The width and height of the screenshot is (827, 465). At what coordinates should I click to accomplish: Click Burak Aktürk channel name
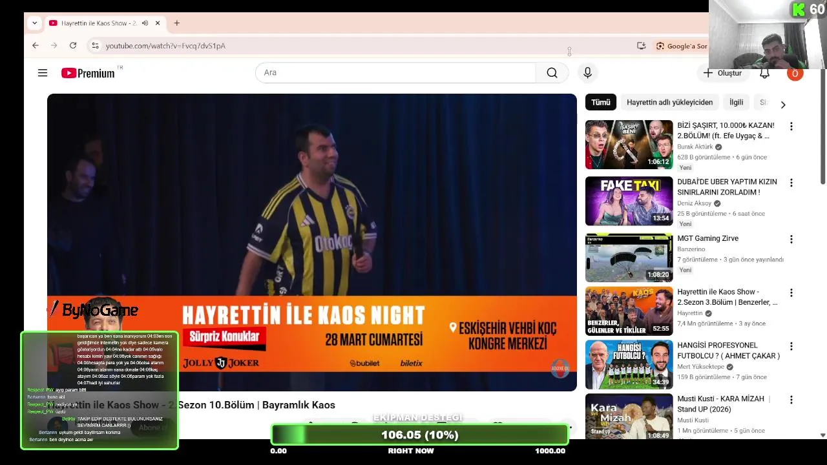(695, 147)
